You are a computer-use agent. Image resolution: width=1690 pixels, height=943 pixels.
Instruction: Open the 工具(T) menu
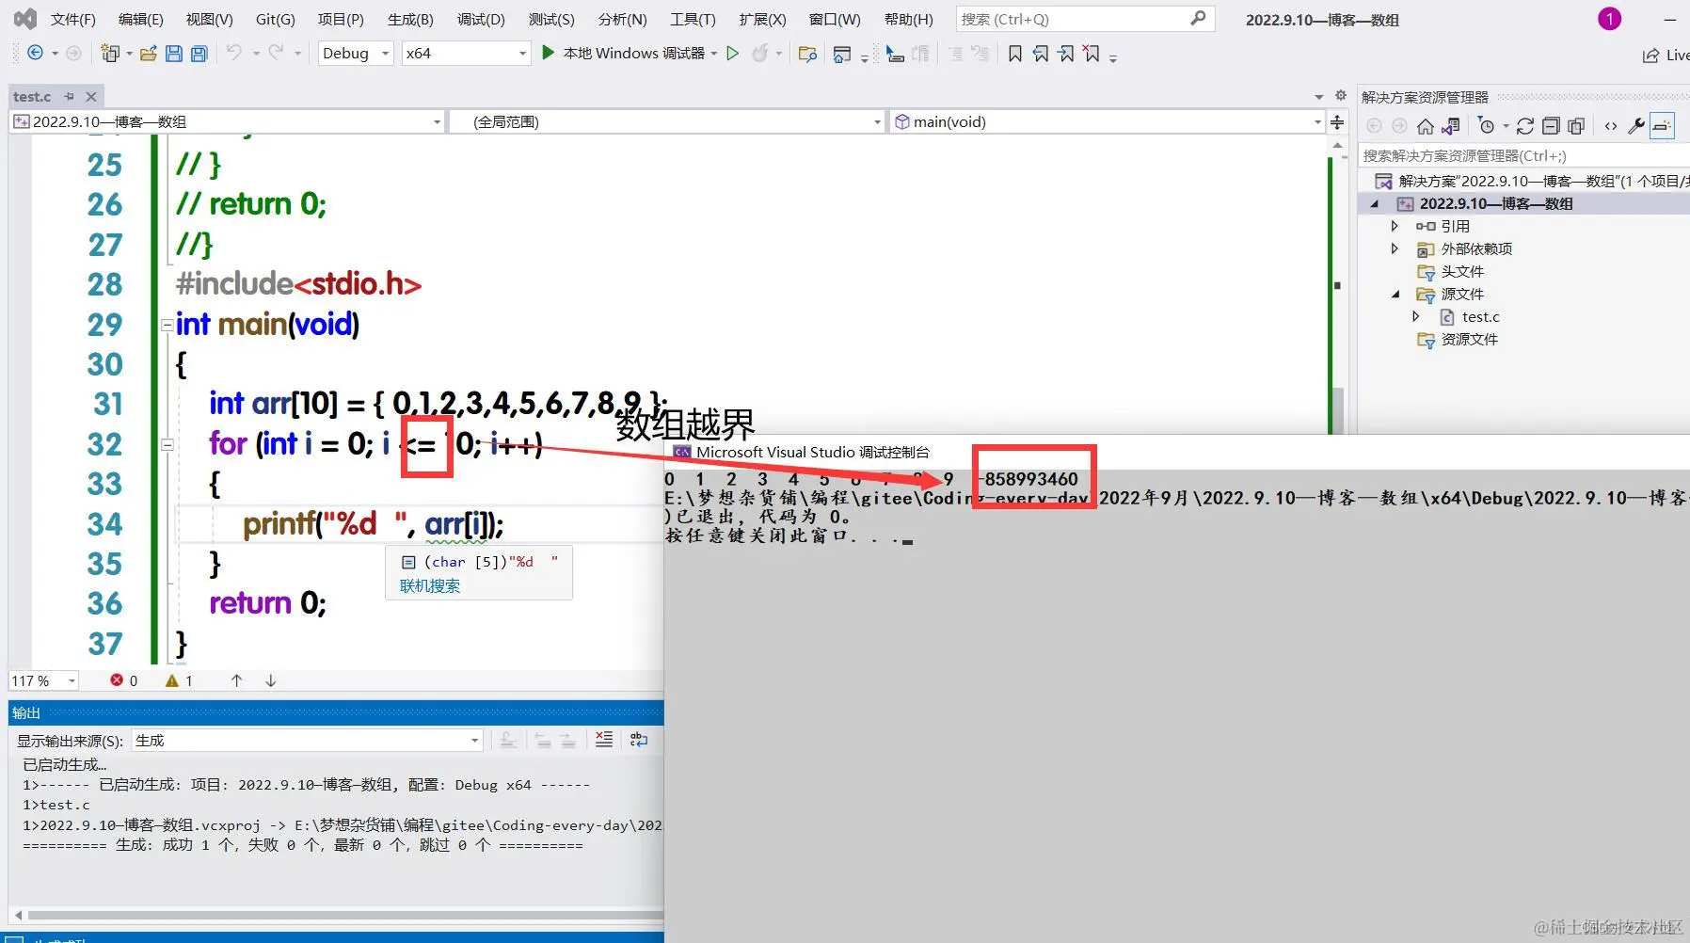[x=693, y=19]
